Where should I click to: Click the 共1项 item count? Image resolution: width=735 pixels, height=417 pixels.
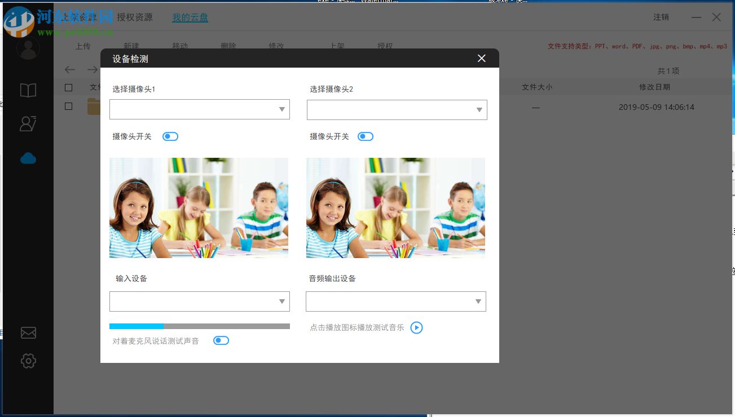point(668,71)
